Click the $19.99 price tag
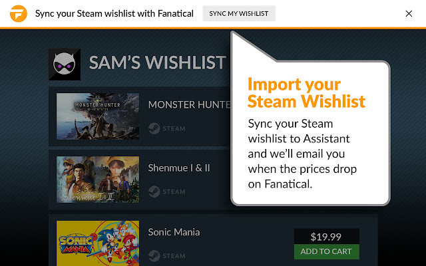 click(x=326, y=236)
